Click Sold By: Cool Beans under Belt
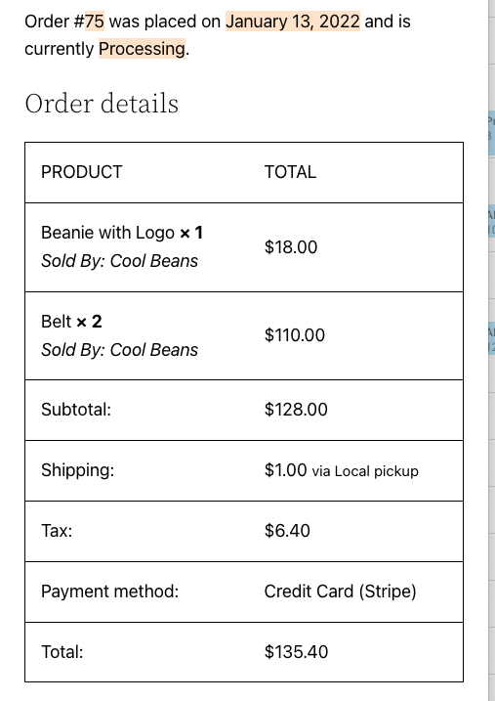This screenshot has height=701, width=495. 120,350
